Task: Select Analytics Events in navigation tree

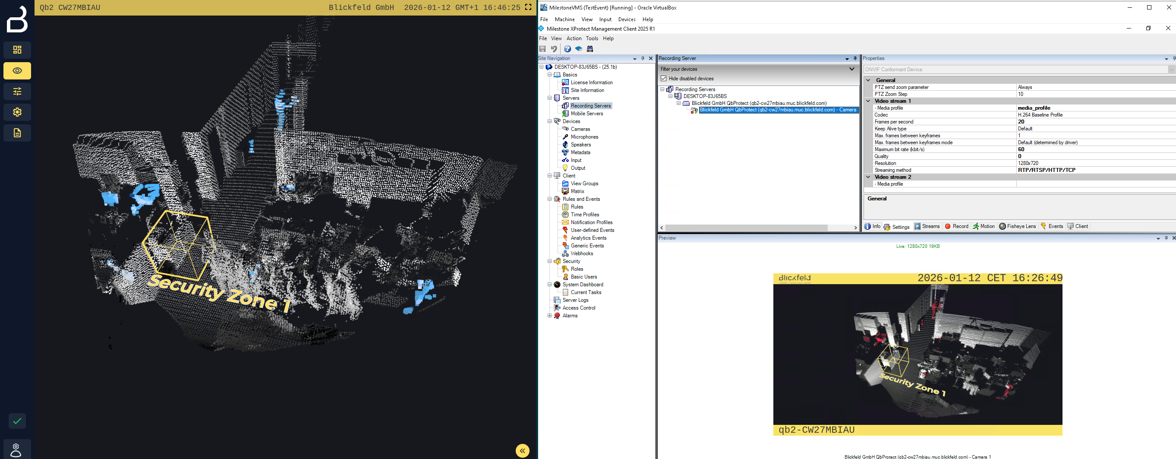Action: click(x=588, y=238)
